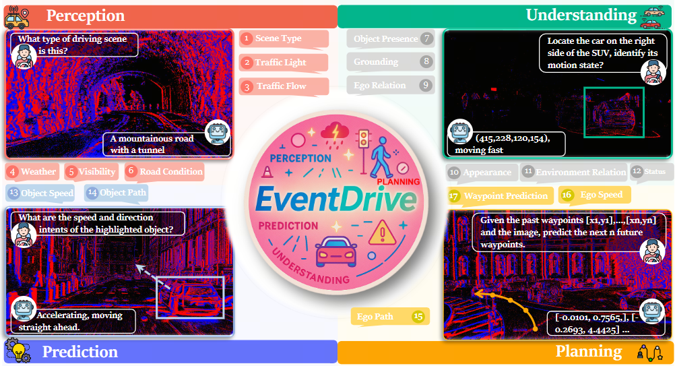Click the red car icon in the EventDrive logo
This screenshot has width=675, height=366.
(335, 251)
